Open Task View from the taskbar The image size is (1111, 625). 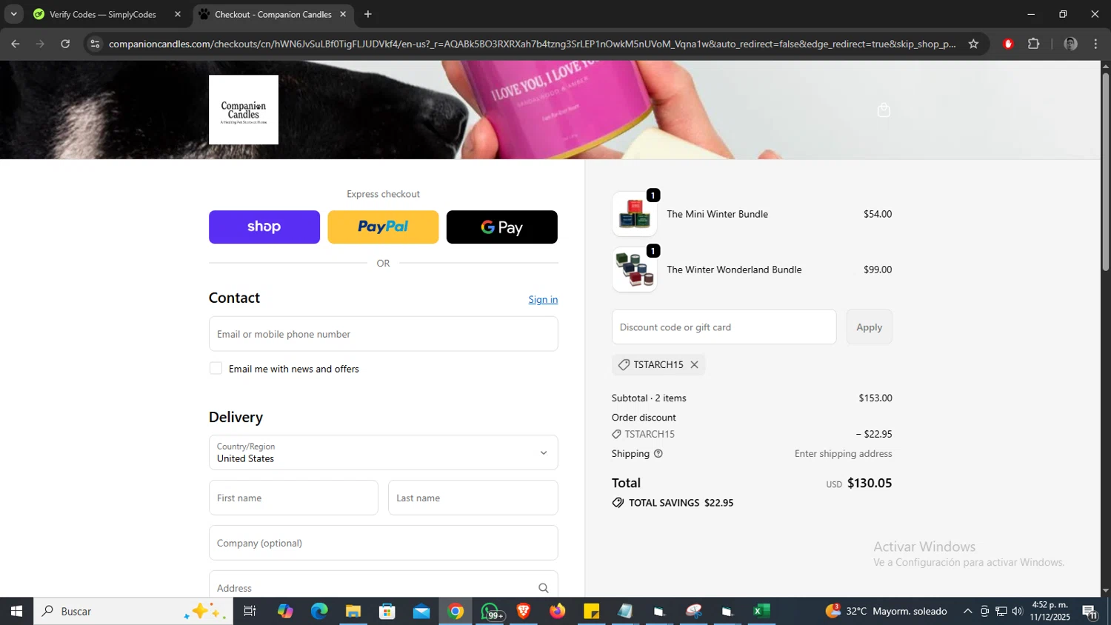pos(250,611)
